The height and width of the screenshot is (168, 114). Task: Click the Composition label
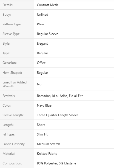point(12,163)
